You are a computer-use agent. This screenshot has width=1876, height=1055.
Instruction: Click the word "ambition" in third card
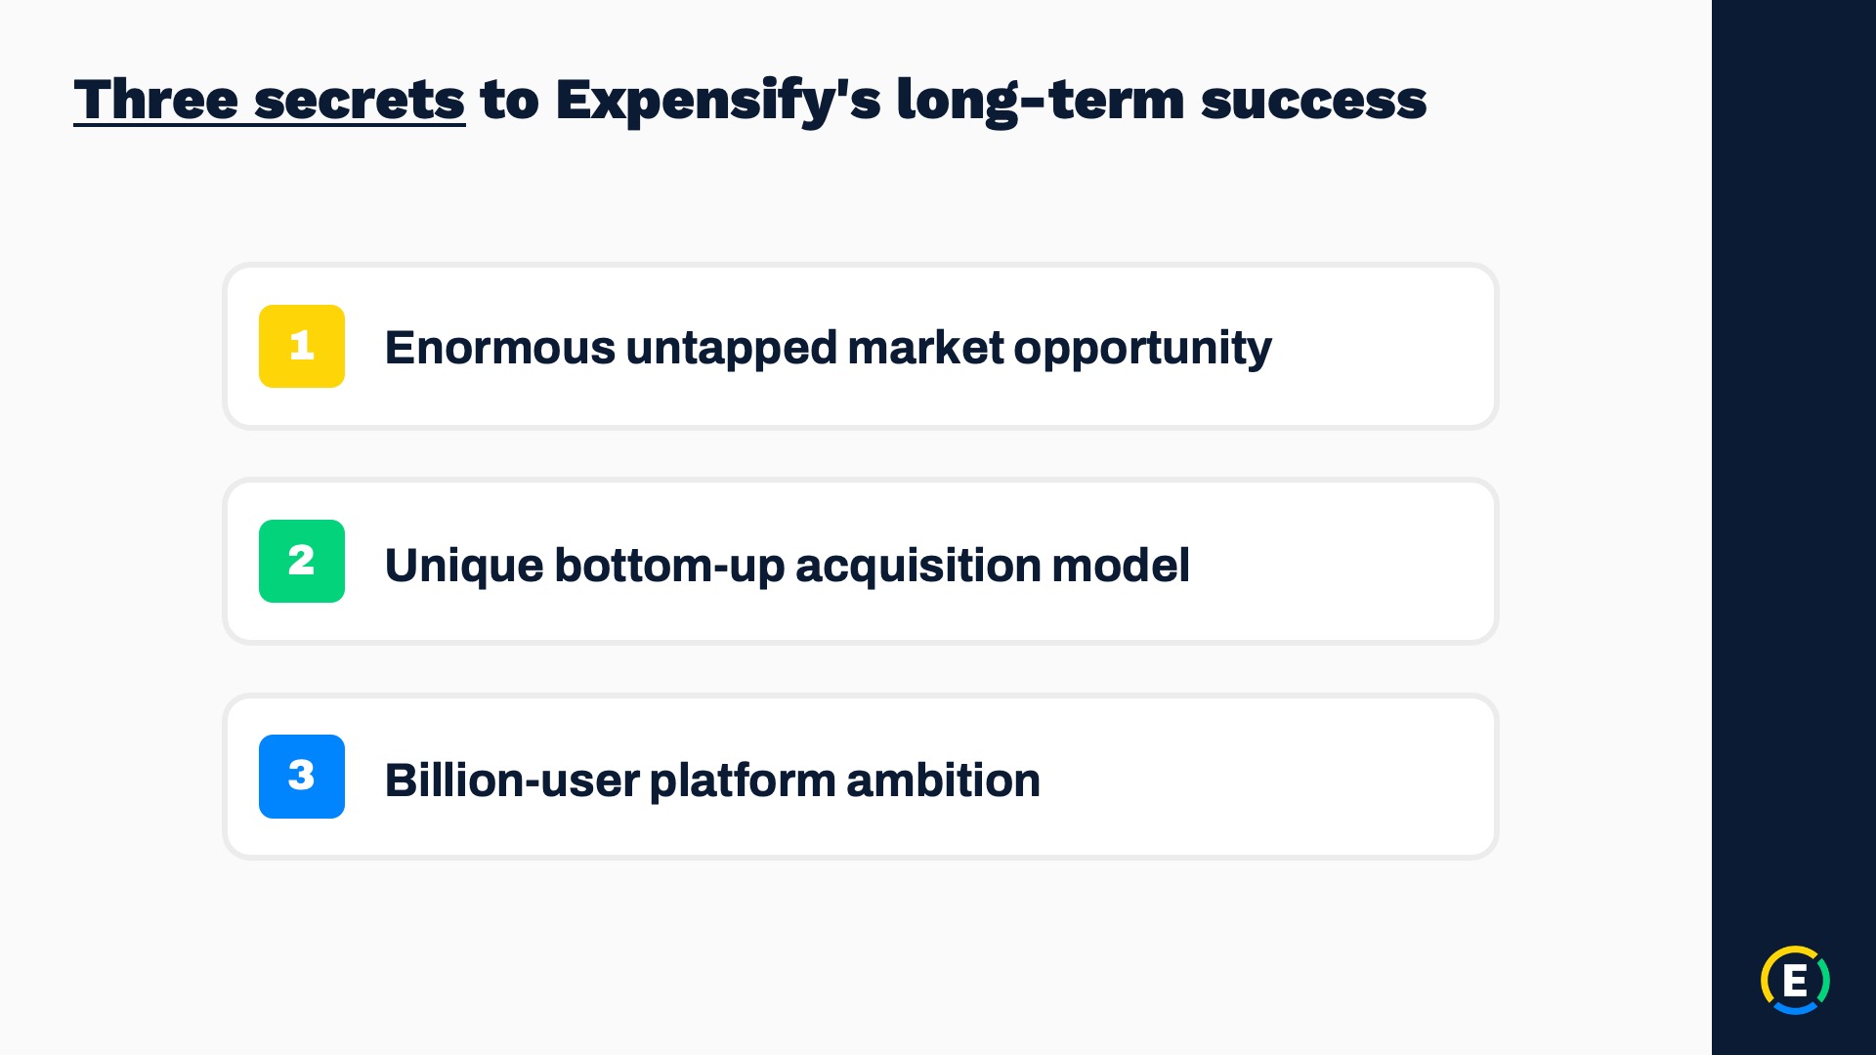(943, 780)
